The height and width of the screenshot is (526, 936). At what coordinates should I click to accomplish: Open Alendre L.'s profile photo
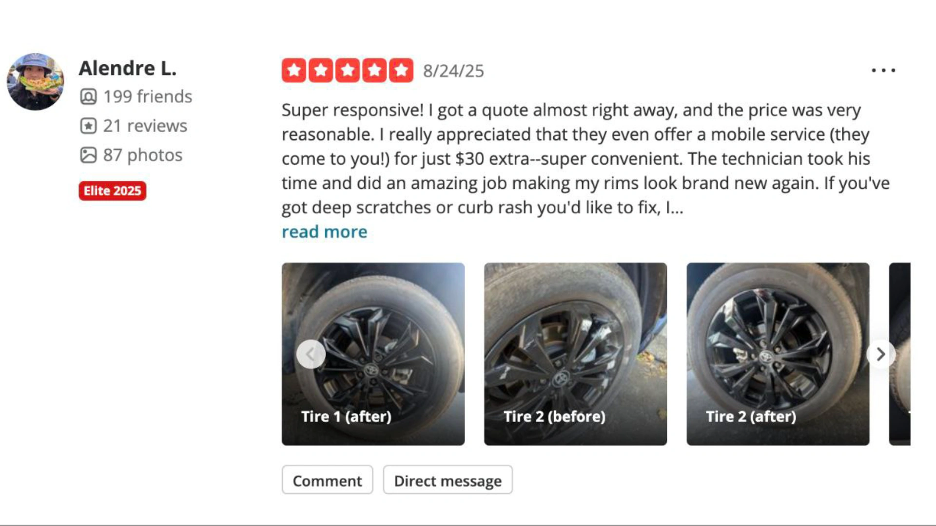35,82
